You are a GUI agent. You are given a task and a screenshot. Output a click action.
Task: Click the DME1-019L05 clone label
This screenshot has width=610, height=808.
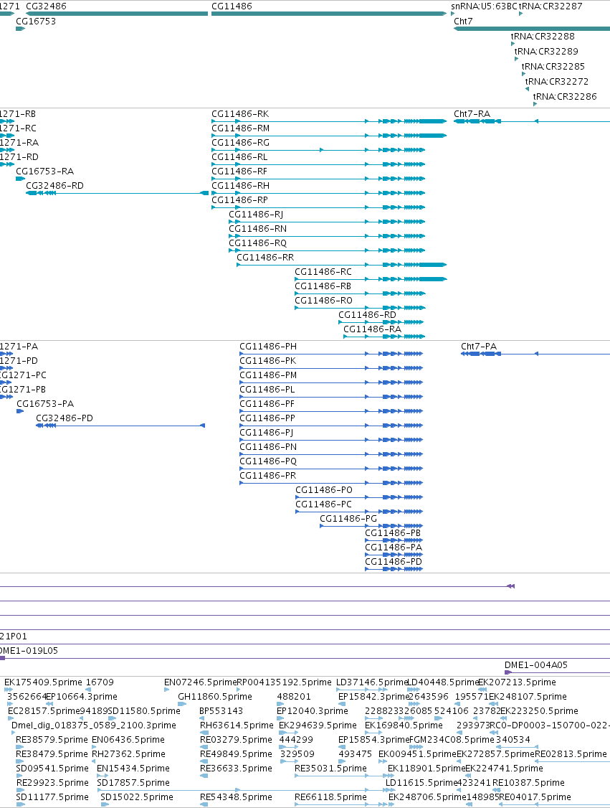click(x=29, y=651)
